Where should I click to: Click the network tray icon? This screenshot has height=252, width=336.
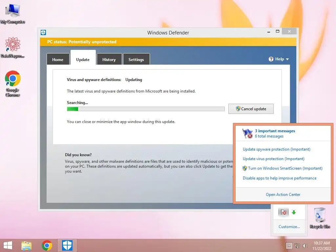(x=297, y=245)
